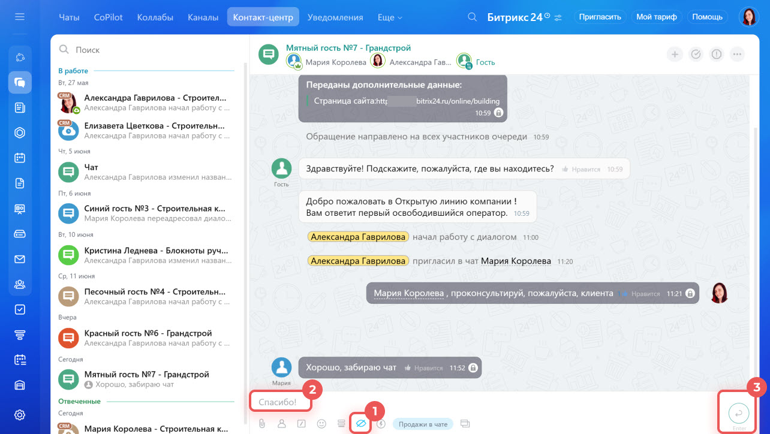The image size is (770, 434).
Task: Open the three-dots more menu in chat header
Action: 737,55
